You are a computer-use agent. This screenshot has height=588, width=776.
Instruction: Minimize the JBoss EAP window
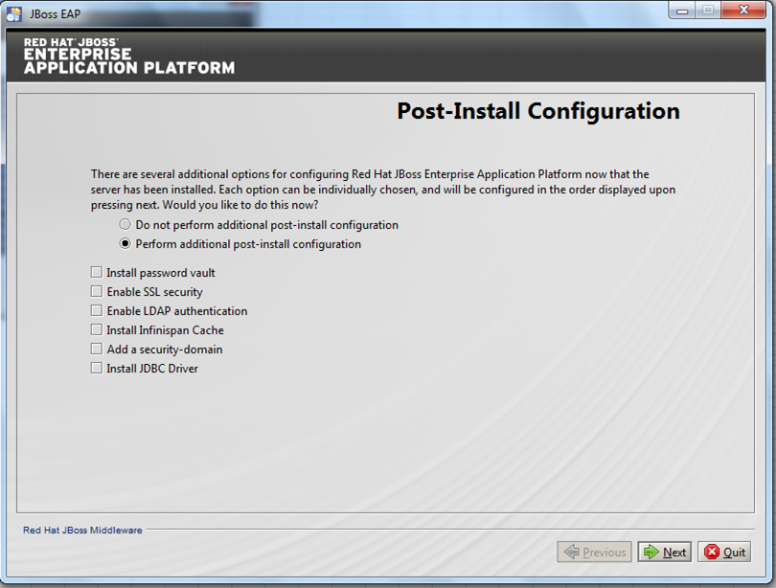(x=682, y=11)
